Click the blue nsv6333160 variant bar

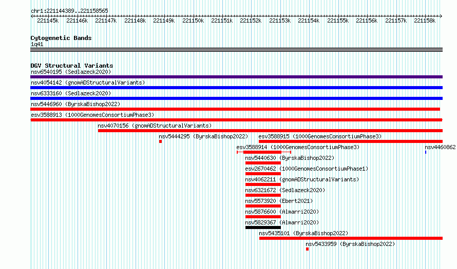click(236, 98)
